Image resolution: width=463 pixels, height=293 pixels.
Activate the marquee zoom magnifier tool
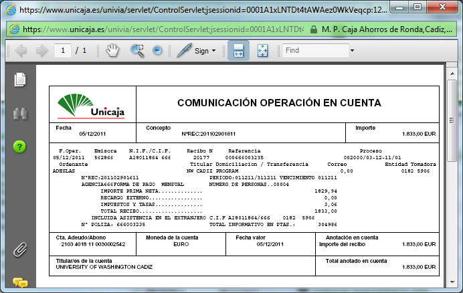tap(137, 51)
